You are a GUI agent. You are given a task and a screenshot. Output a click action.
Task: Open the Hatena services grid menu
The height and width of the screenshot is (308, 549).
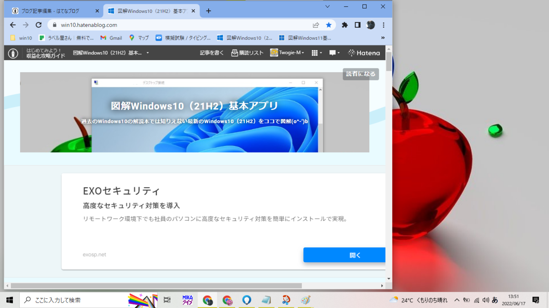317,53
